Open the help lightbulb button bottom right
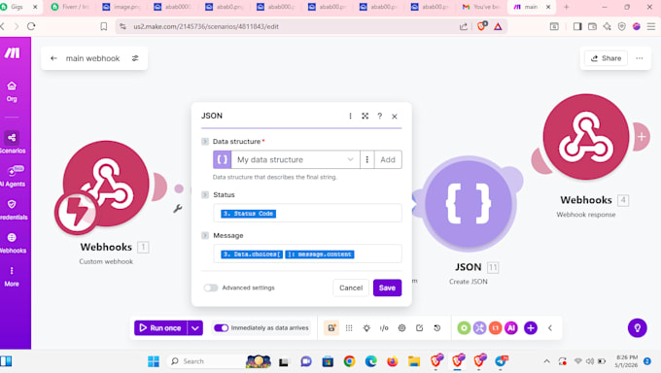Screen dimensions: 661x373 coord(638,328)
